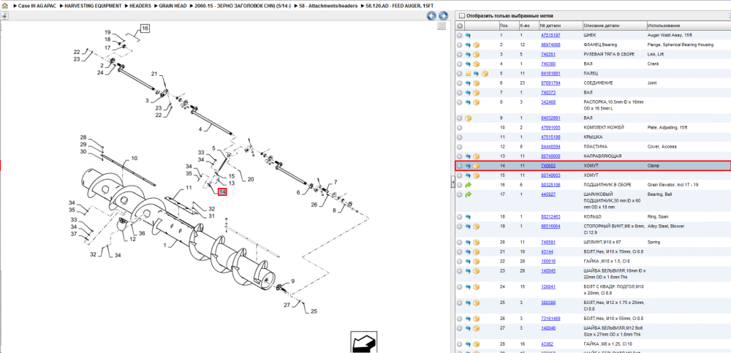Click blue arrow in РУЛЕВАЯ ТЯГА В СБОРЕ row
Viewport: 731px width, 353px height.
[x=468, y=55]
